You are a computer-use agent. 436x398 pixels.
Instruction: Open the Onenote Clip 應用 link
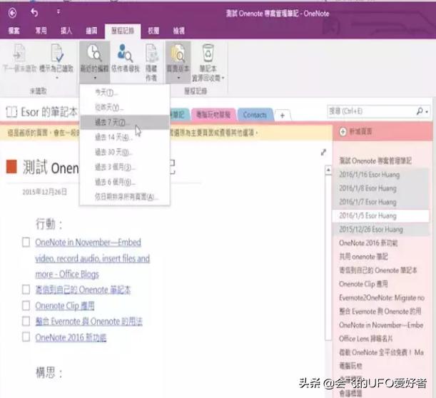pyautogui.click(x=65, y=306)
